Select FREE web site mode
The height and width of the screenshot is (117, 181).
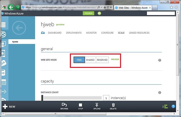click(x=79, y=60)
